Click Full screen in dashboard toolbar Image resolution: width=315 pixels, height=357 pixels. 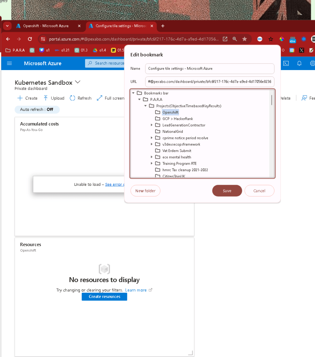pyautogui.click(x=111, y=98)
